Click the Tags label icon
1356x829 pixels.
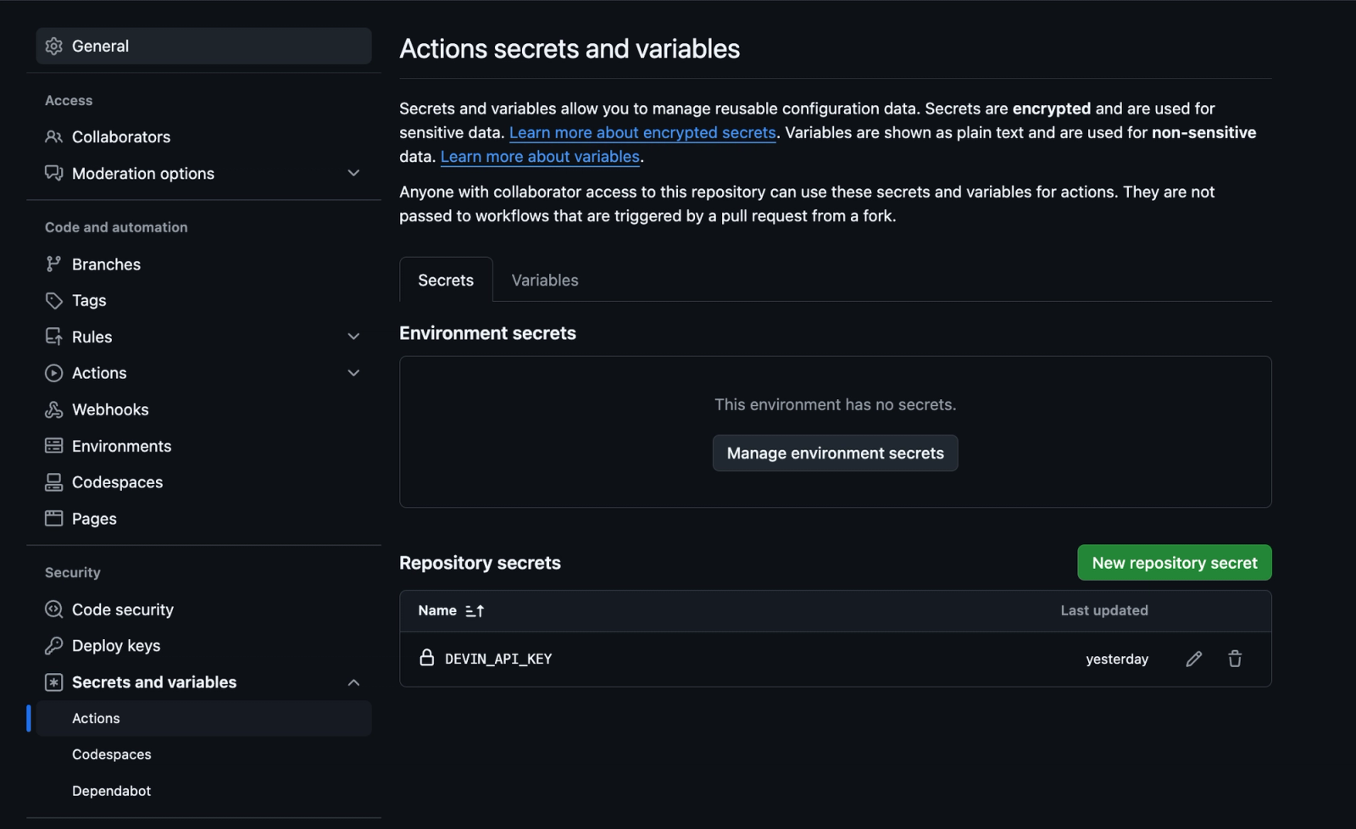coord(53,301)
